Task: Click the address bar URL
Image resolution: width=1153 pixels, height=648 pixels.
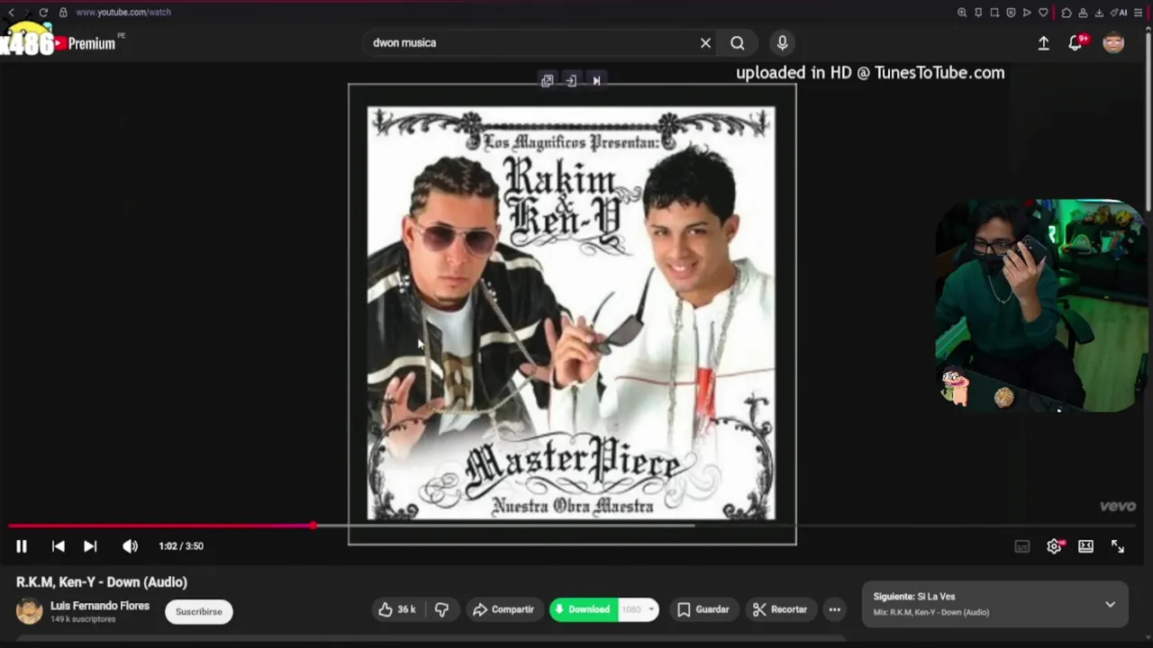Action: 123,13
